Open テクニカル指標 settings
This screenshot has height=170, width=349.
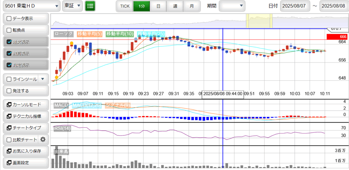tap(26, 116)
